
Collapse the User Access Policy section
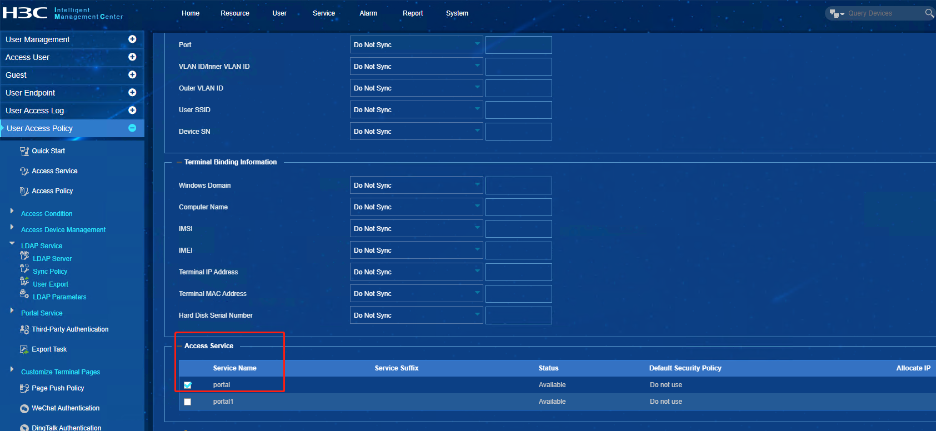[132, 128]
